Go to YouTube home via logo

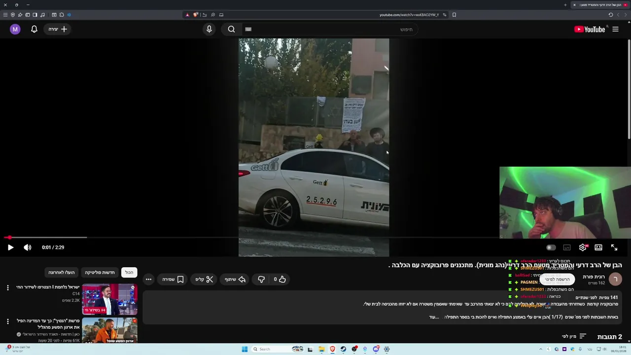tap(590, 29)
